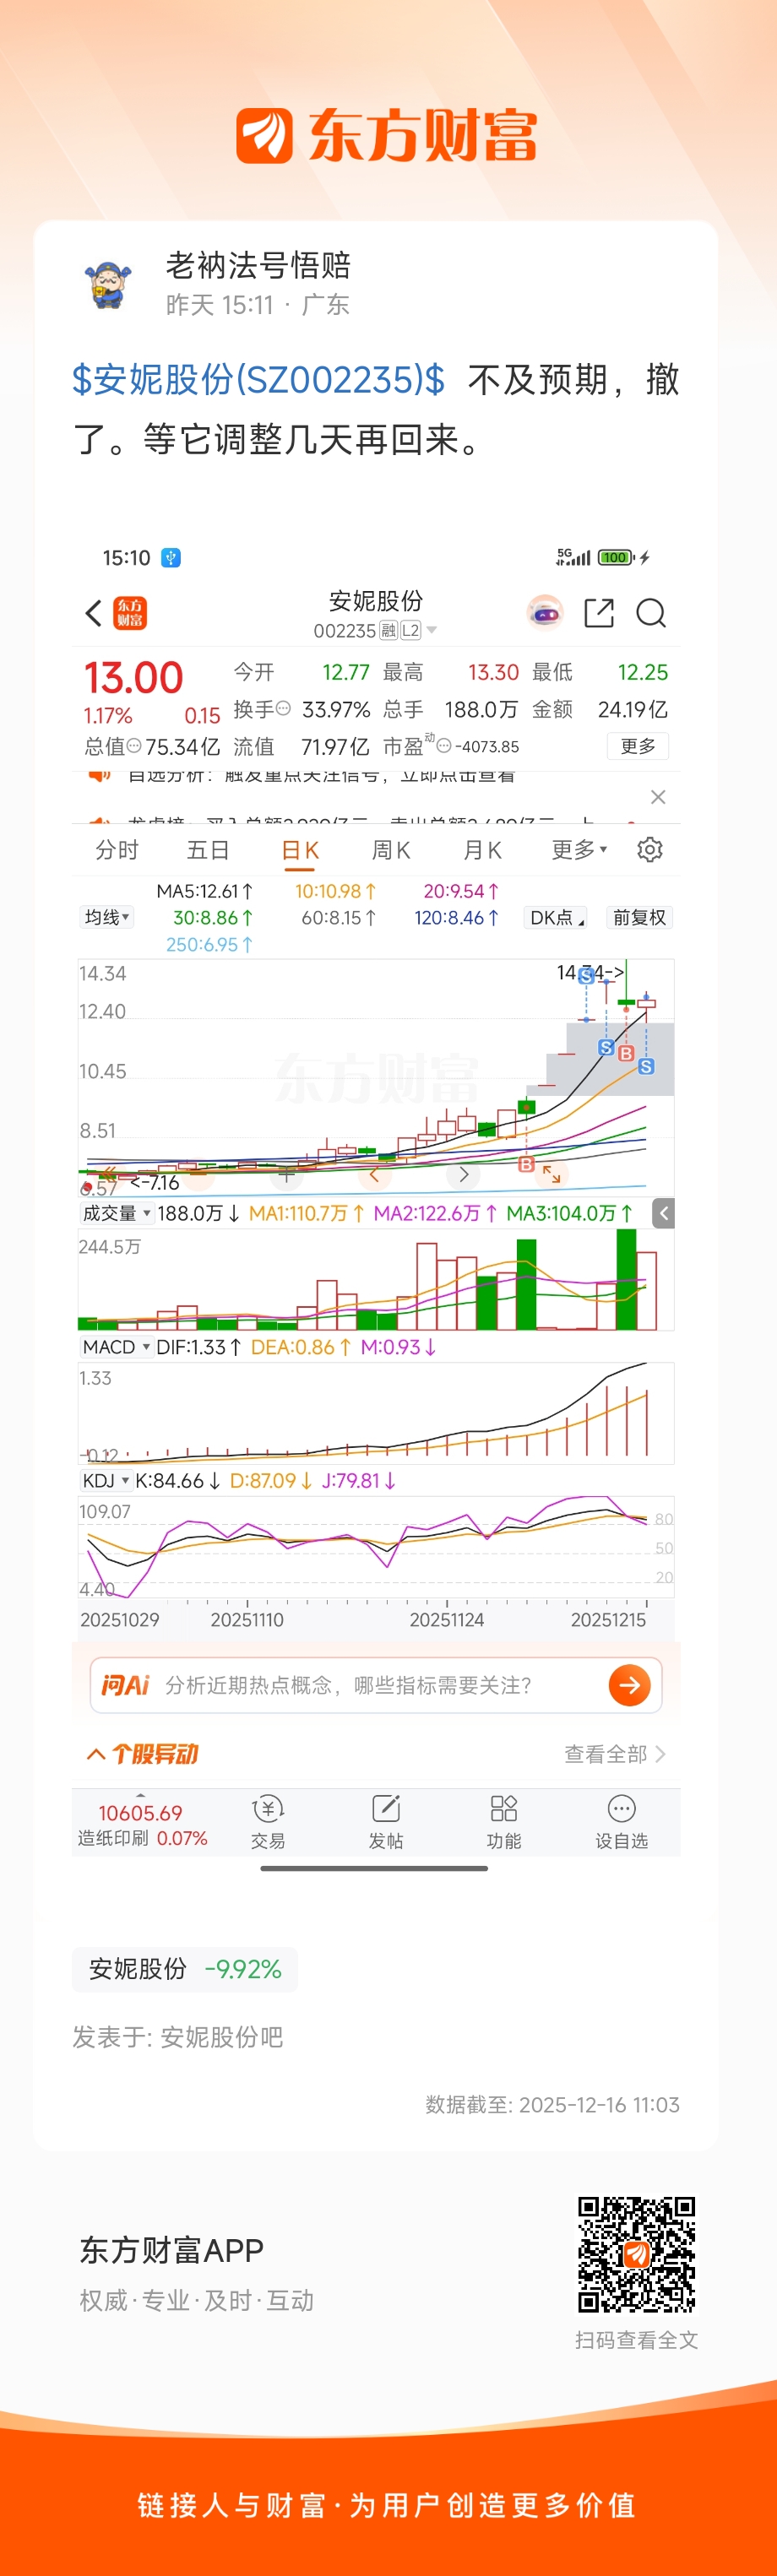This screenshot has width=777, height=2576.
Task: Tap the DIF:1.33 MACD value
Action: (198, 1347)
